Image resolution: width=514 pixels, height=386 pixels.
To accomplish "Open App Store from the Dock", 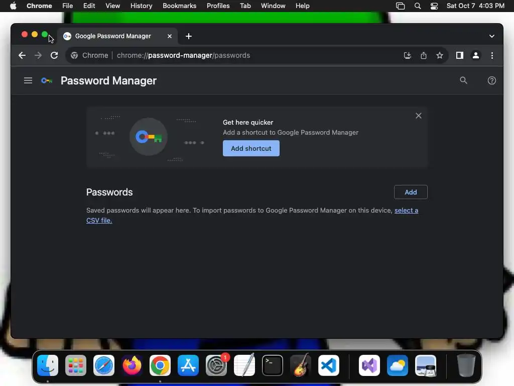I will (x=188, y=365).
